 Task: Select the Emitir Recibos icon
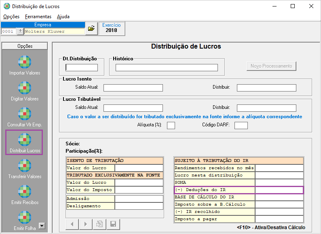pyautogui.click(x=25, y=191)
